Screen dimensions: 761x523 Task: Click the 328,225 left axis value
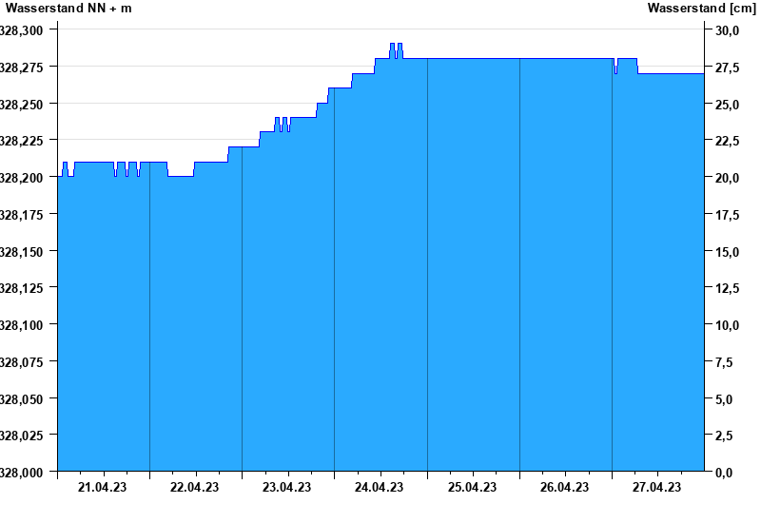[21, 141]
